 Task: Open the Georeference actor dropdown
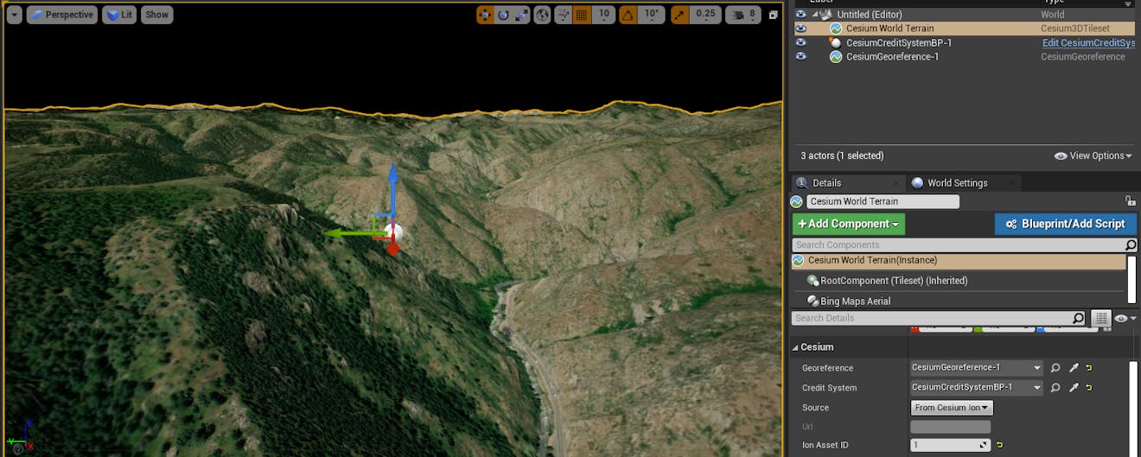point(976,367)
